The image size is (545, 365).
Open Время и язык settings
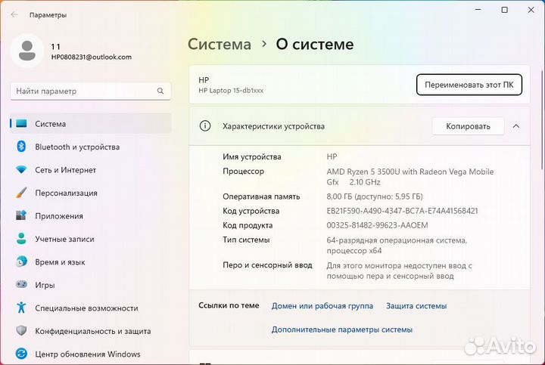91,262
